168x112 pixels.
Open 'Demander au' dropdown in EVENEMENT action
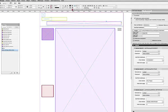point(151,51)
